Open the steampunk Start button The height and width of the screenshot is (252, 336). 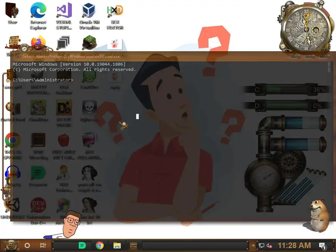point(11,245)
